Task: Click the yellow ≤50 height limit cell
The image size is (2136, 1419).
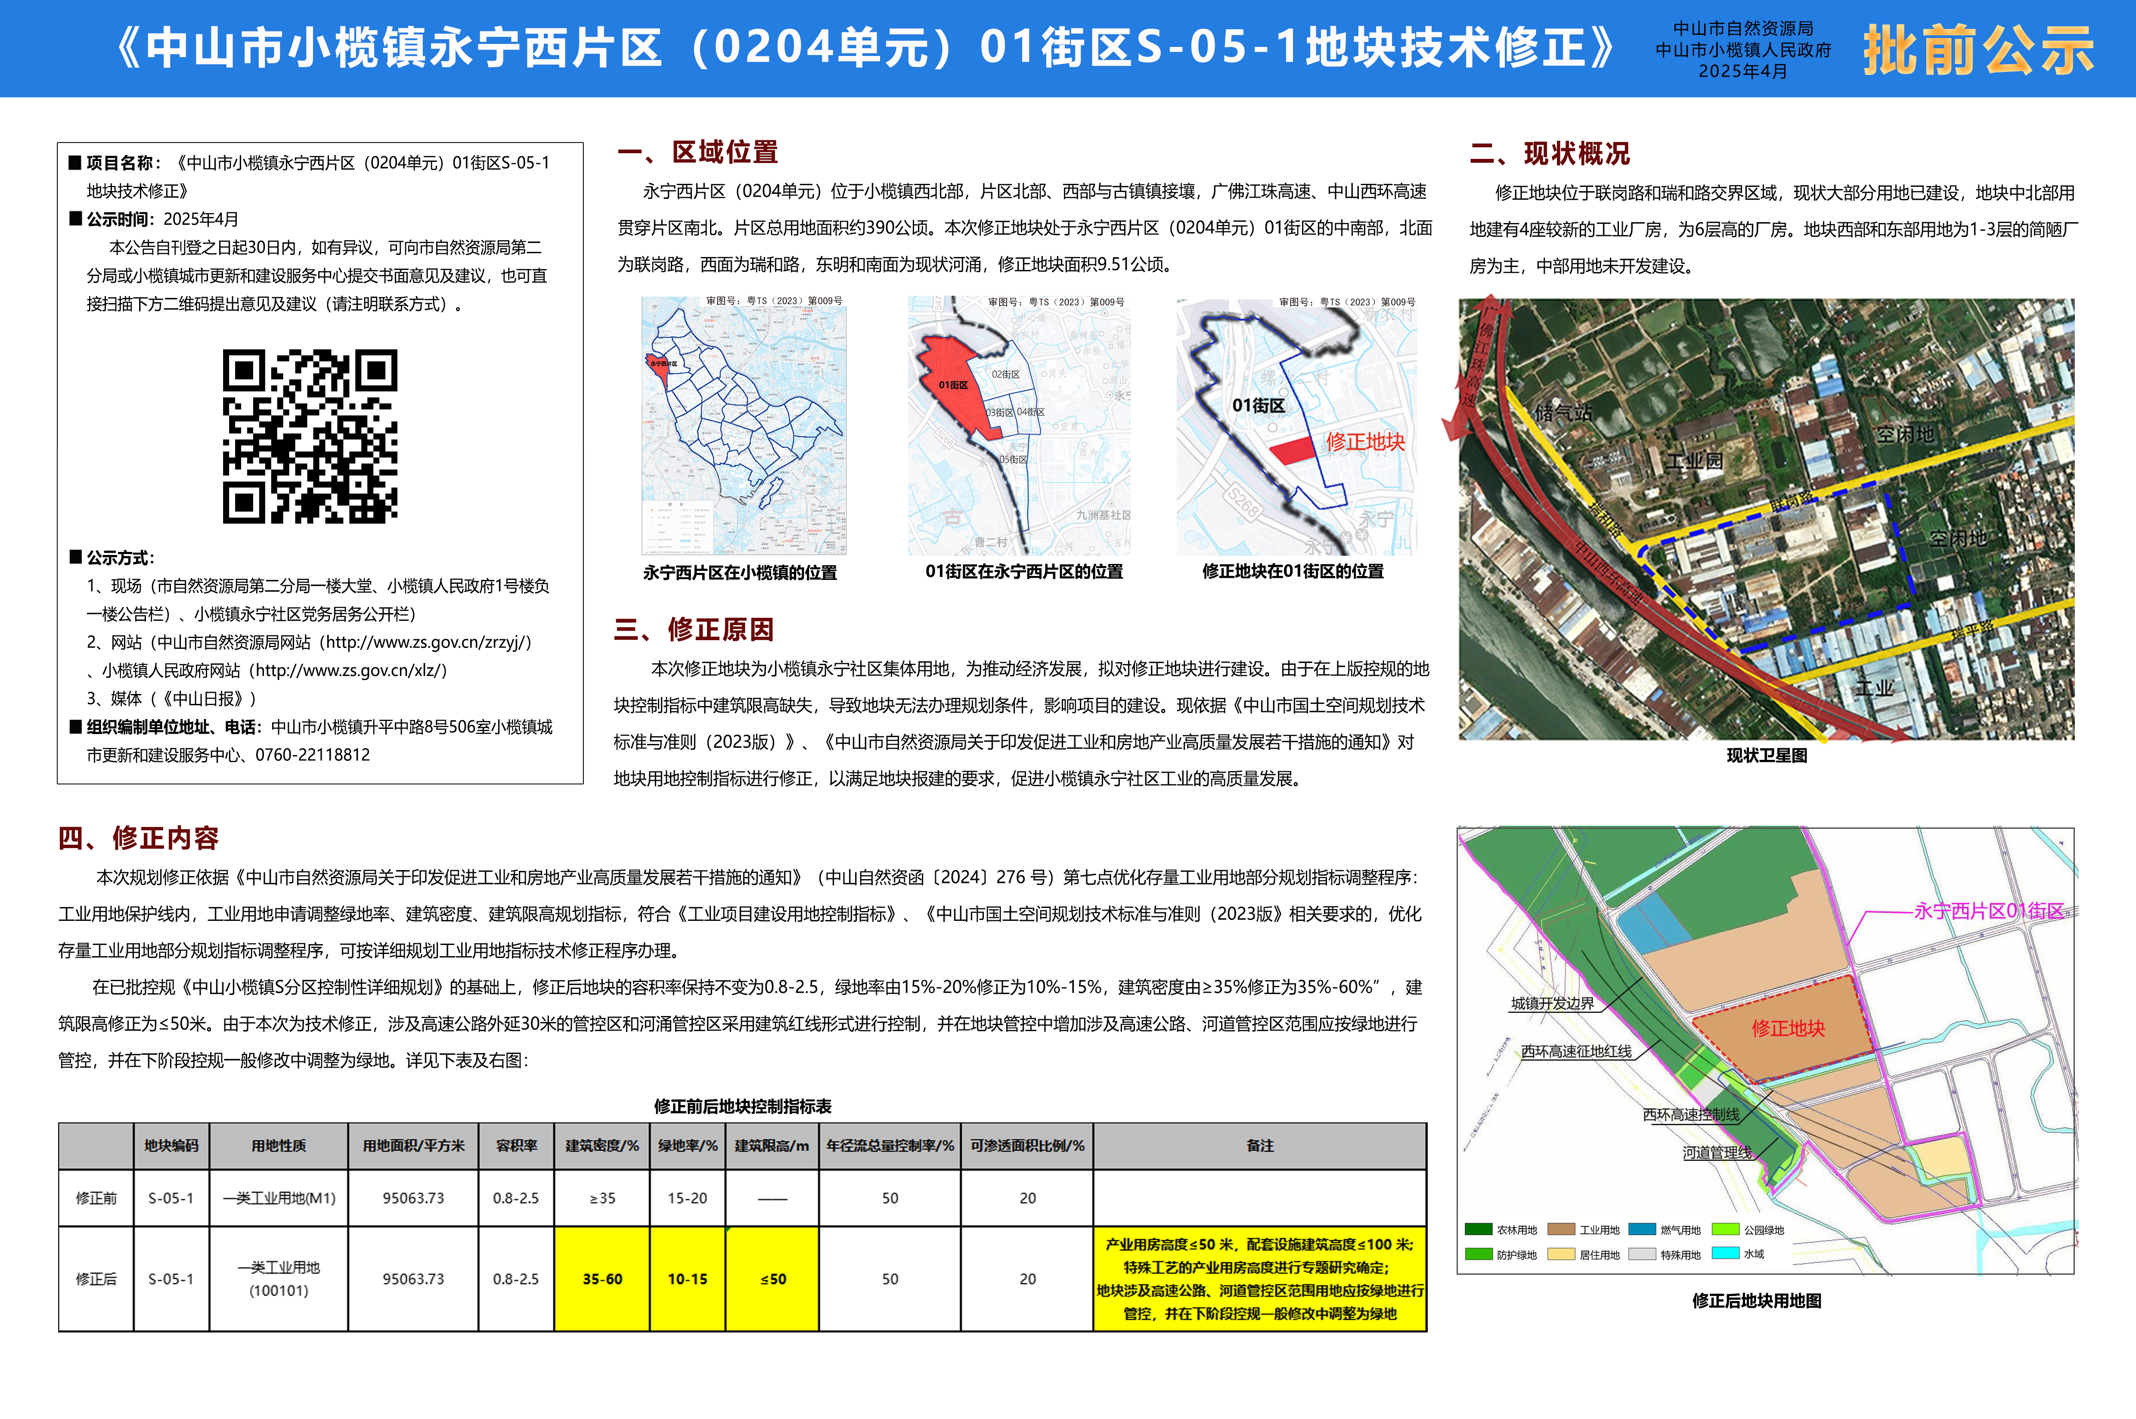Action: point(773,1279)
